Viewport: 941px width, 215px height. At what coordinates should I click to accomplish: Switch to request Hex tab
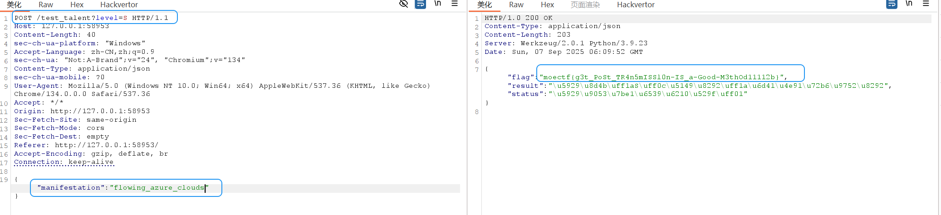click(77, 5)
